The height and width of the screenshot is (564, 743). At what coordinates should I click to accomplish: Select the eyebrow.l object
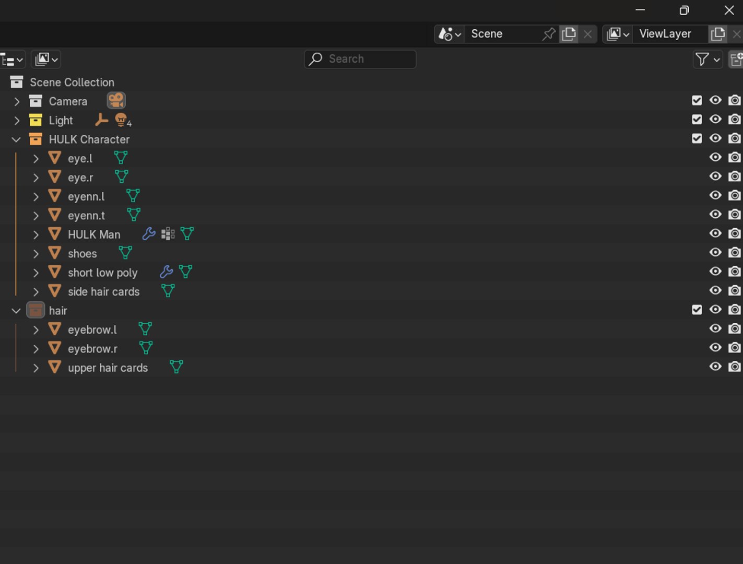click(x=92, y=330)
